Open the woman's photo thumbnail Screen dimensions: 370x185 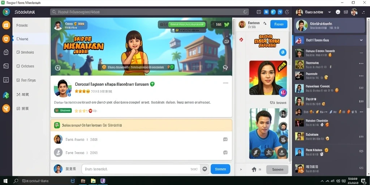[x=268, y=78]
